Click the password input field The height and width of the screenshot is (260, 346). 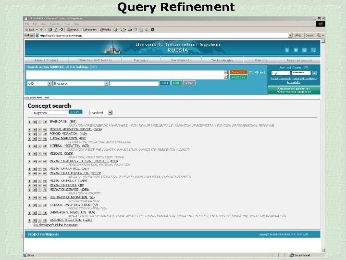coord(301,73)
